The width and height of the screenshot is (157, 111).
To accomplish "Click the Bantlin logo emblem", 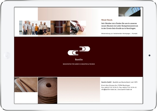I will click(x=79, y=51).
